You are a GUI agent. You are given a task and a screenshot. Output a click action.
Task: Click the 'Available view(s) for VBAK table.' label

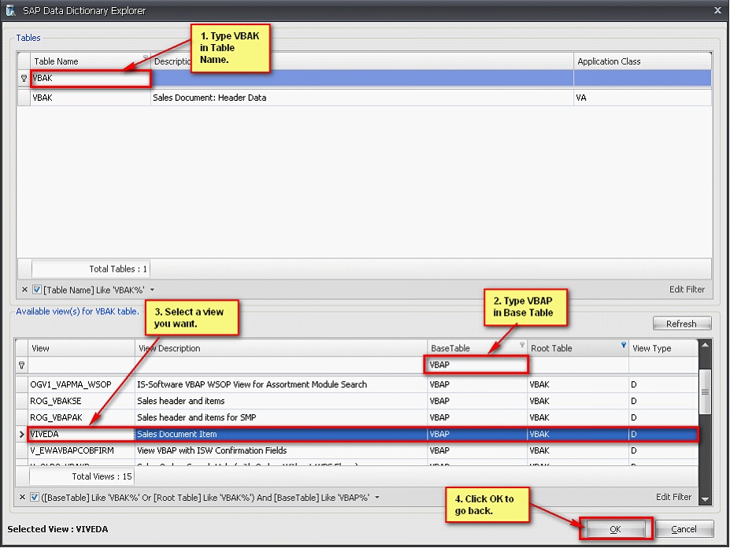(78, 312)
